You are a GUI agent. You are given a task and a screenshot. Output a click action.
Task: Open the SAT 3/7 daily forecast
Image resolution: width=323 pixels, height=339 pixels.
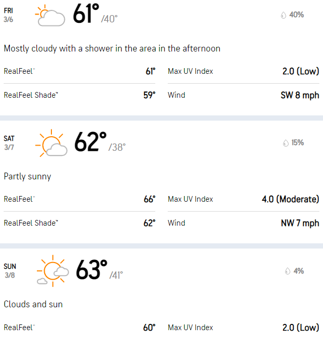tap(9, 143)
